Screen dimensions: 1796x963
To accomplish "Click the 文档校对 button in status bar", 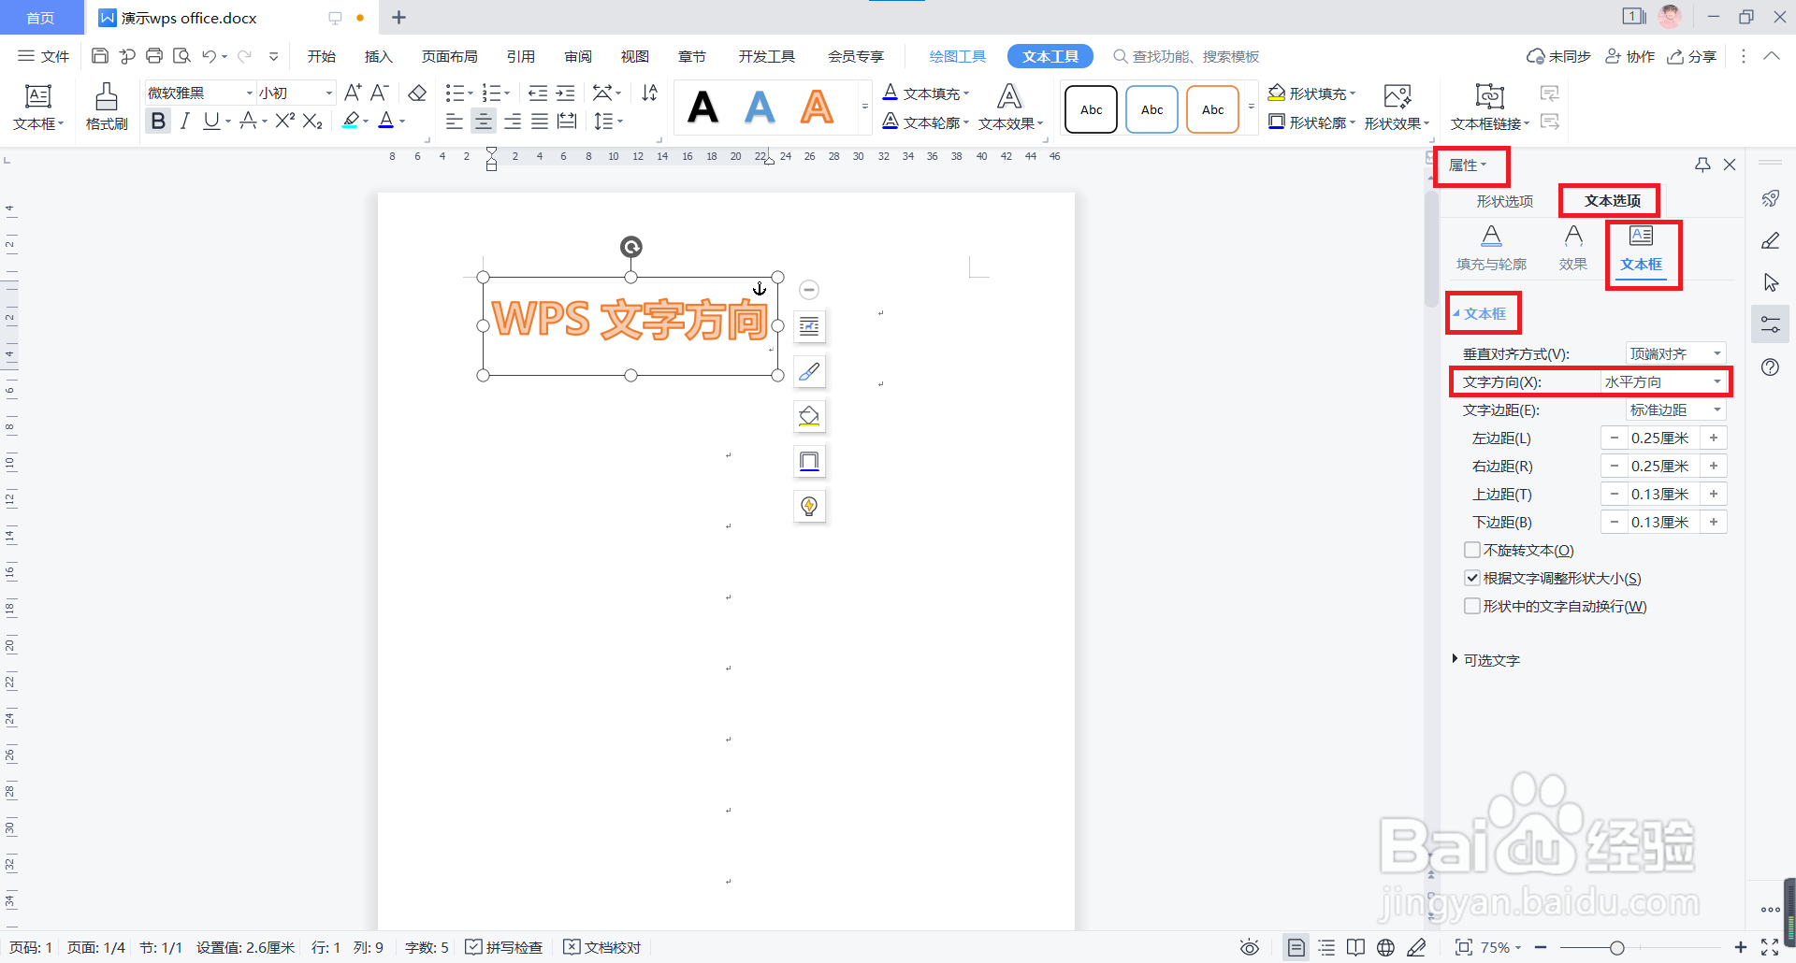I will (x=602, y=947).
